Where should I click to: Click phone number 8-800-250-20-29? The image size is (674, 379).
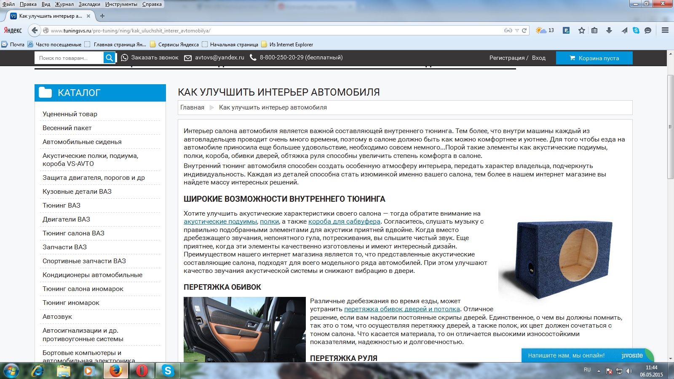coord(296,58)
